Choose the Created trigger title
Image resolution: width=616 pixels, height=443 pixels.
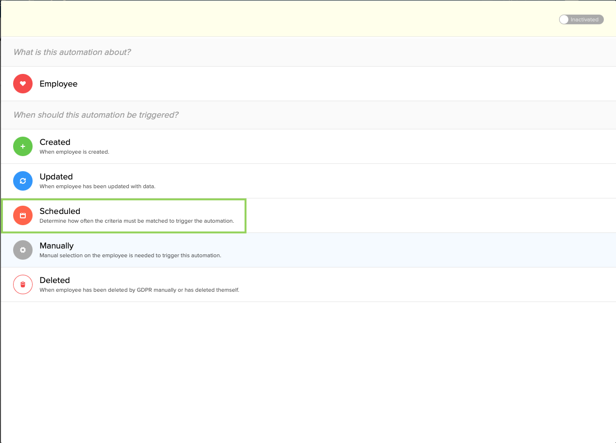pos(55,142)
